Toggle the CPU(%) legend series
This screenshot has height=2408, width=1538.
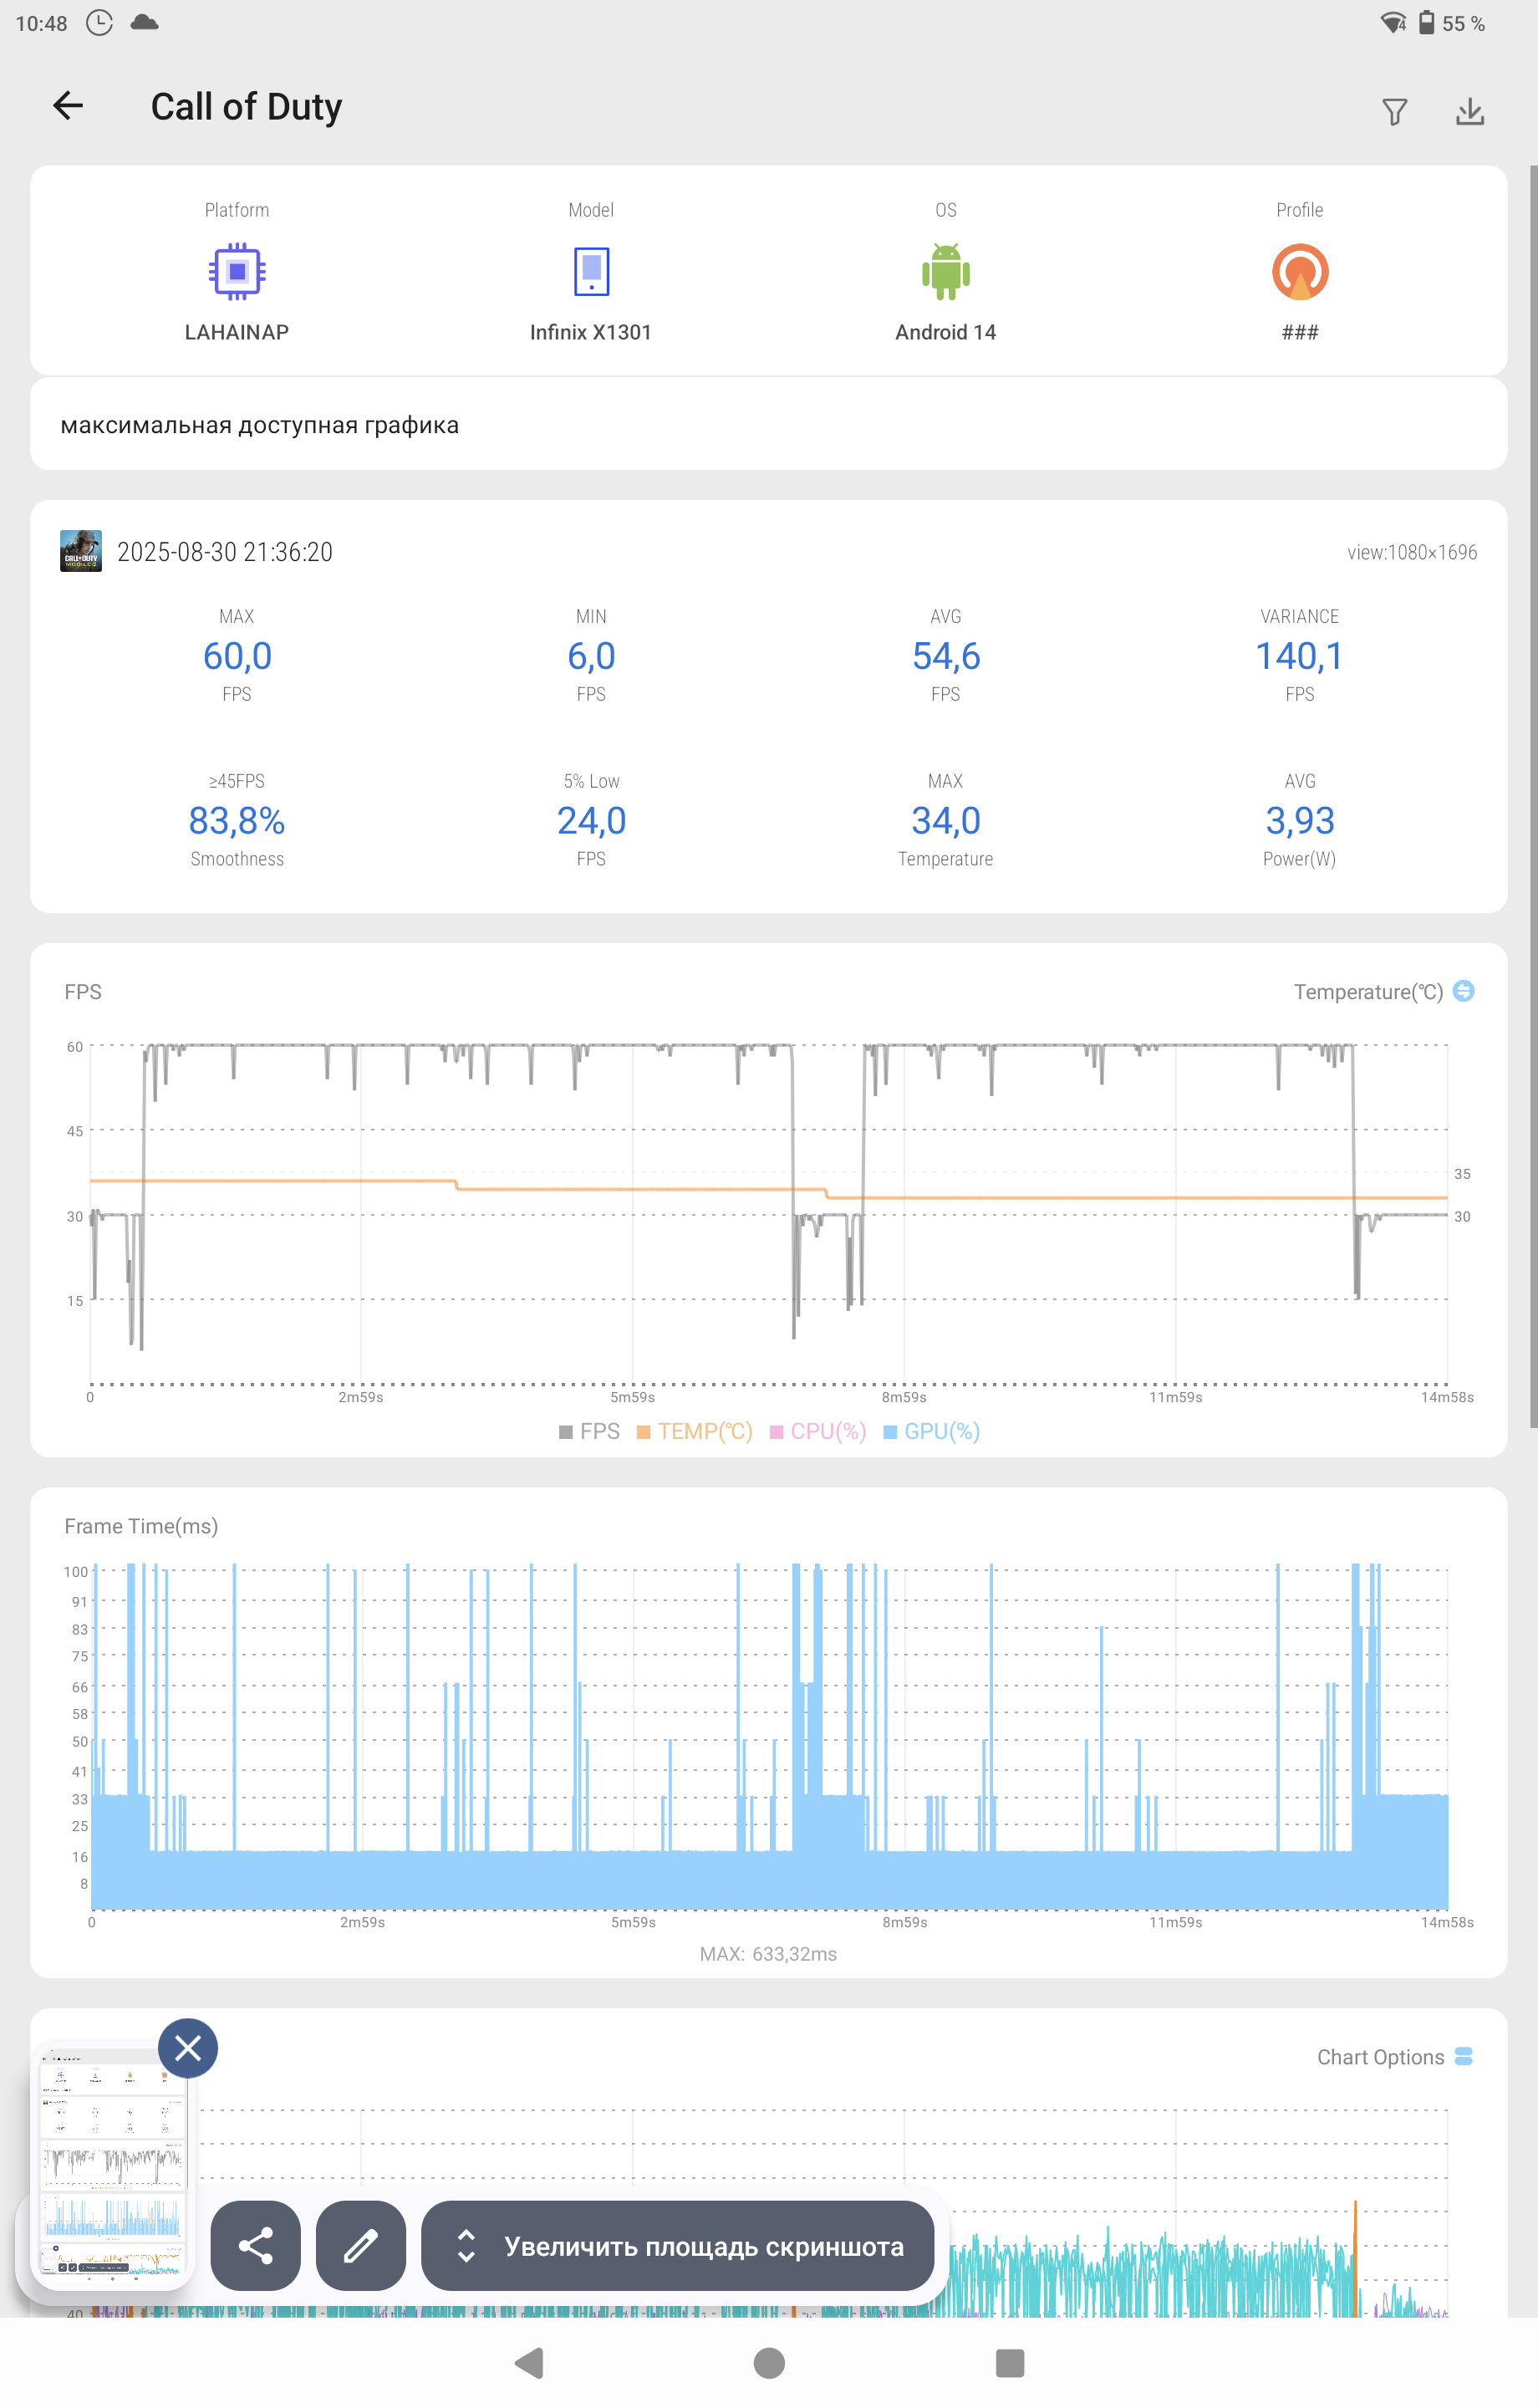point(818,1431)
